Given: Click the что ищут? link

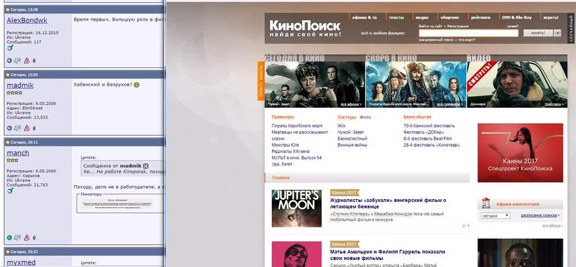Looking at the screenshot, I should click(466, 40).
